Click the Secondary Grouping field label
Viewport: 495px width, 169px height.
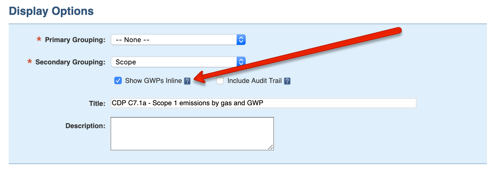70,62
